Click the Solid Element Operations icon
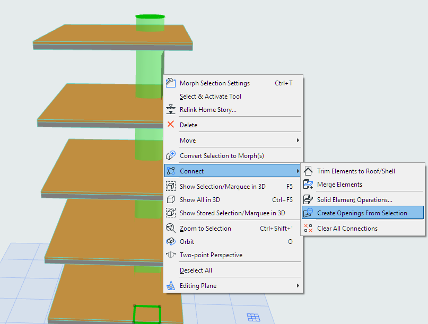428x324 pixels. tap(308, 199)
